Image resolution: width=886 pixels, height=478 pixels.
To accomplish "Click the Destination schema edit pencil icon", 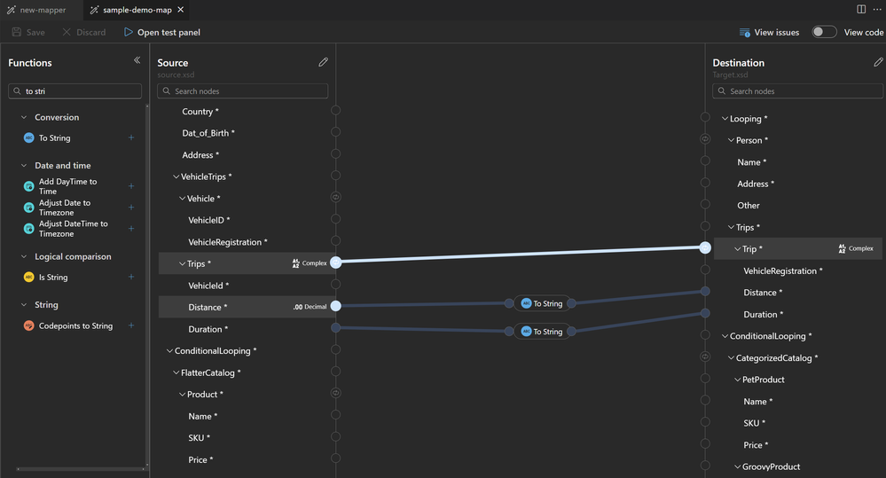I will (x=878, y=62).
